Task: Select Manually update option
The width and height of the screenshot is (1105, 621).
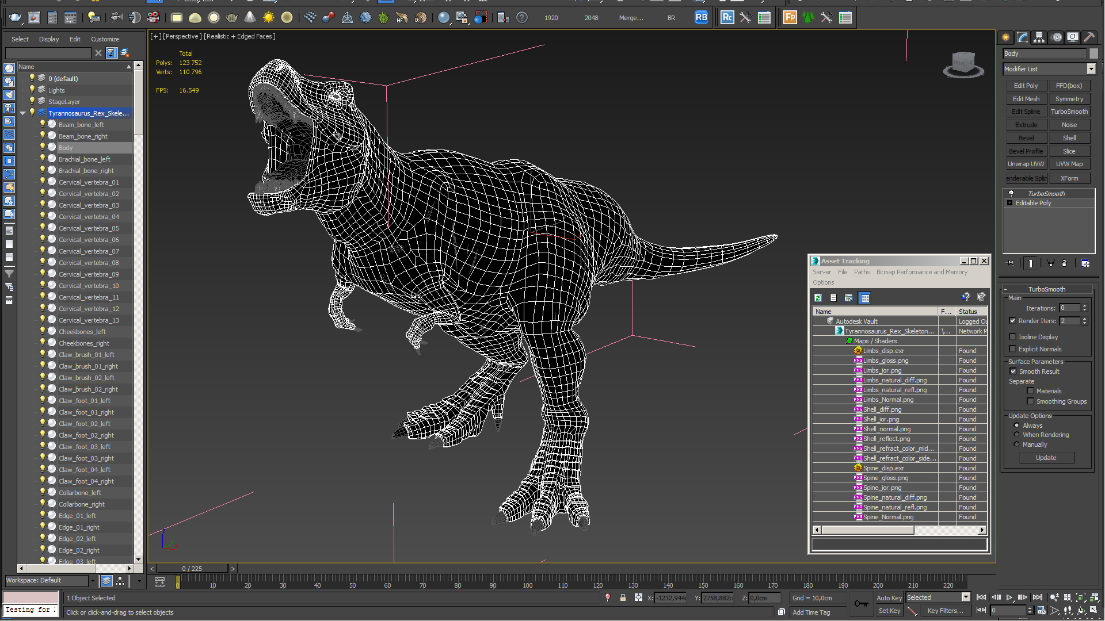Action: [1016, 444]
